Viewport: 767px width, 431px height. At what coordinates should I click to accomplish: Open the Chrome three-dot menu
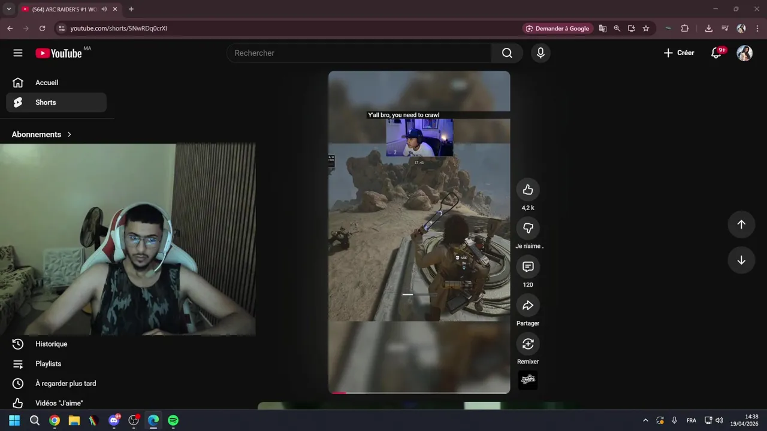tap(756, 28)
